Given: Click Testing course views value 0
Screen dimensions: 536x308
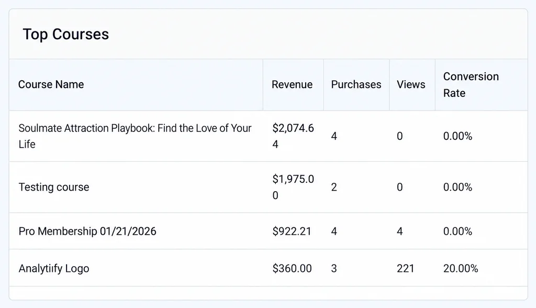Looking at the screenshot, I should (x=399, y=187).
